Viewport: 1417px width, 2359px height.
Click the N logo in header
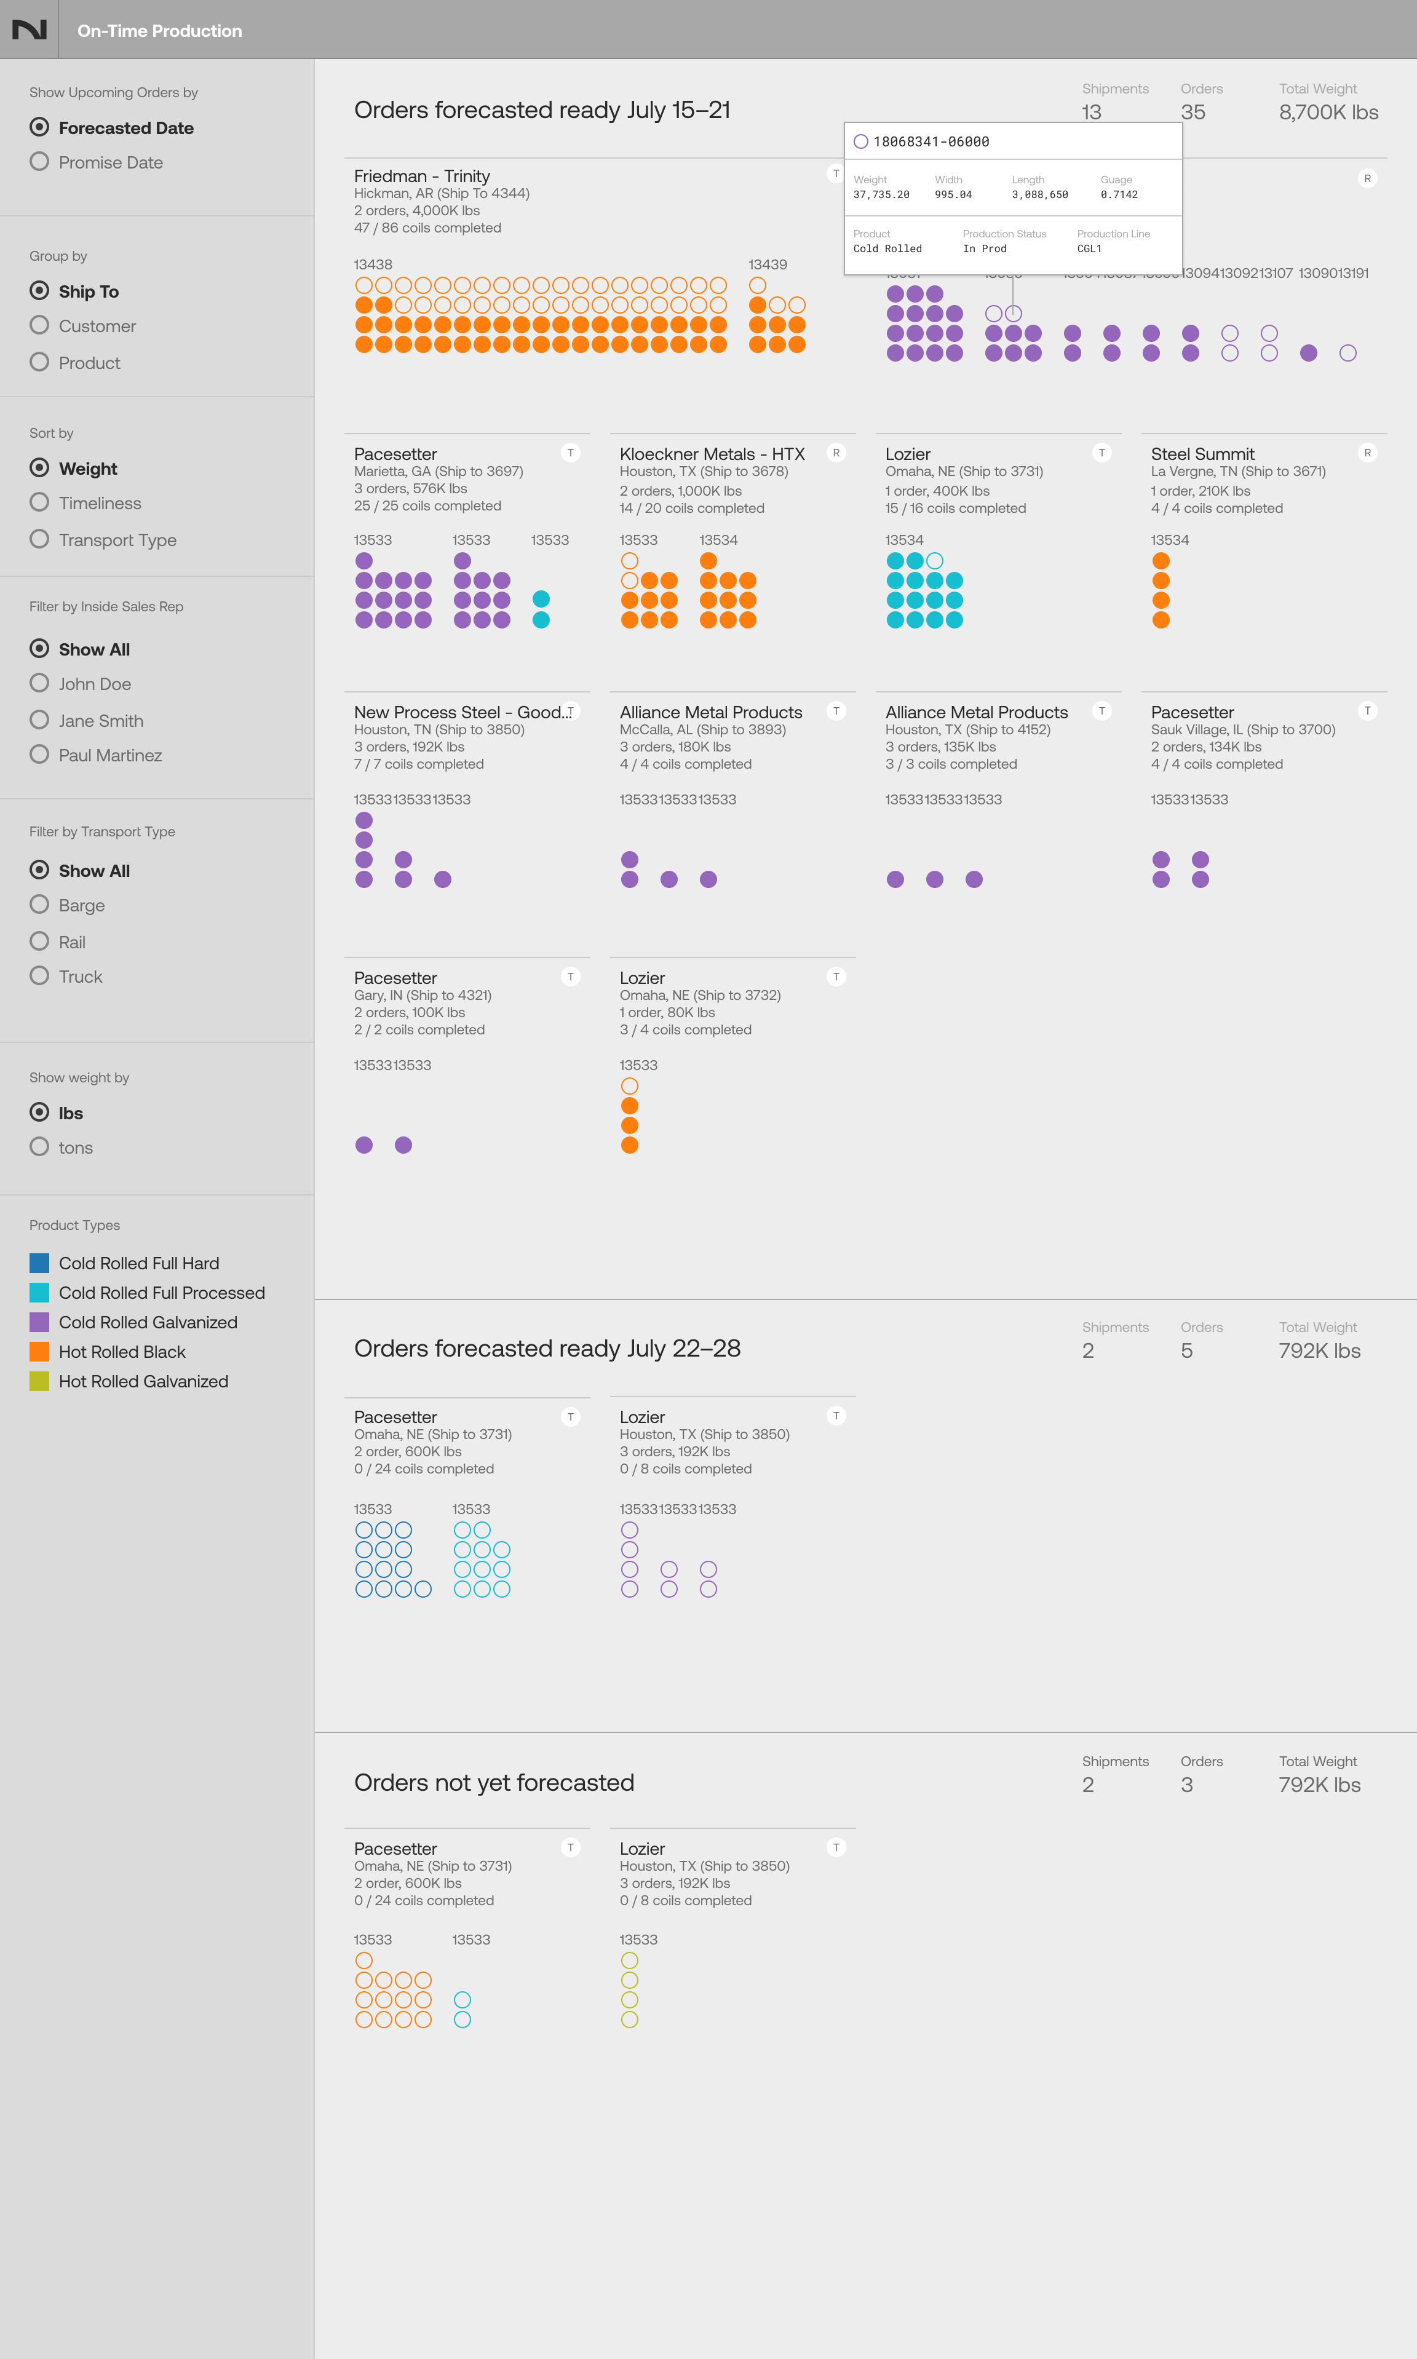[29, 30]
